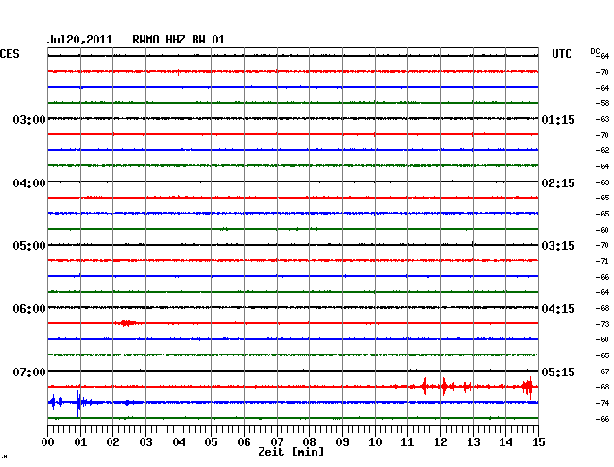Click the 03:15 UTC time label
Viewport: 614px width, 467px height.
[558, 246]
